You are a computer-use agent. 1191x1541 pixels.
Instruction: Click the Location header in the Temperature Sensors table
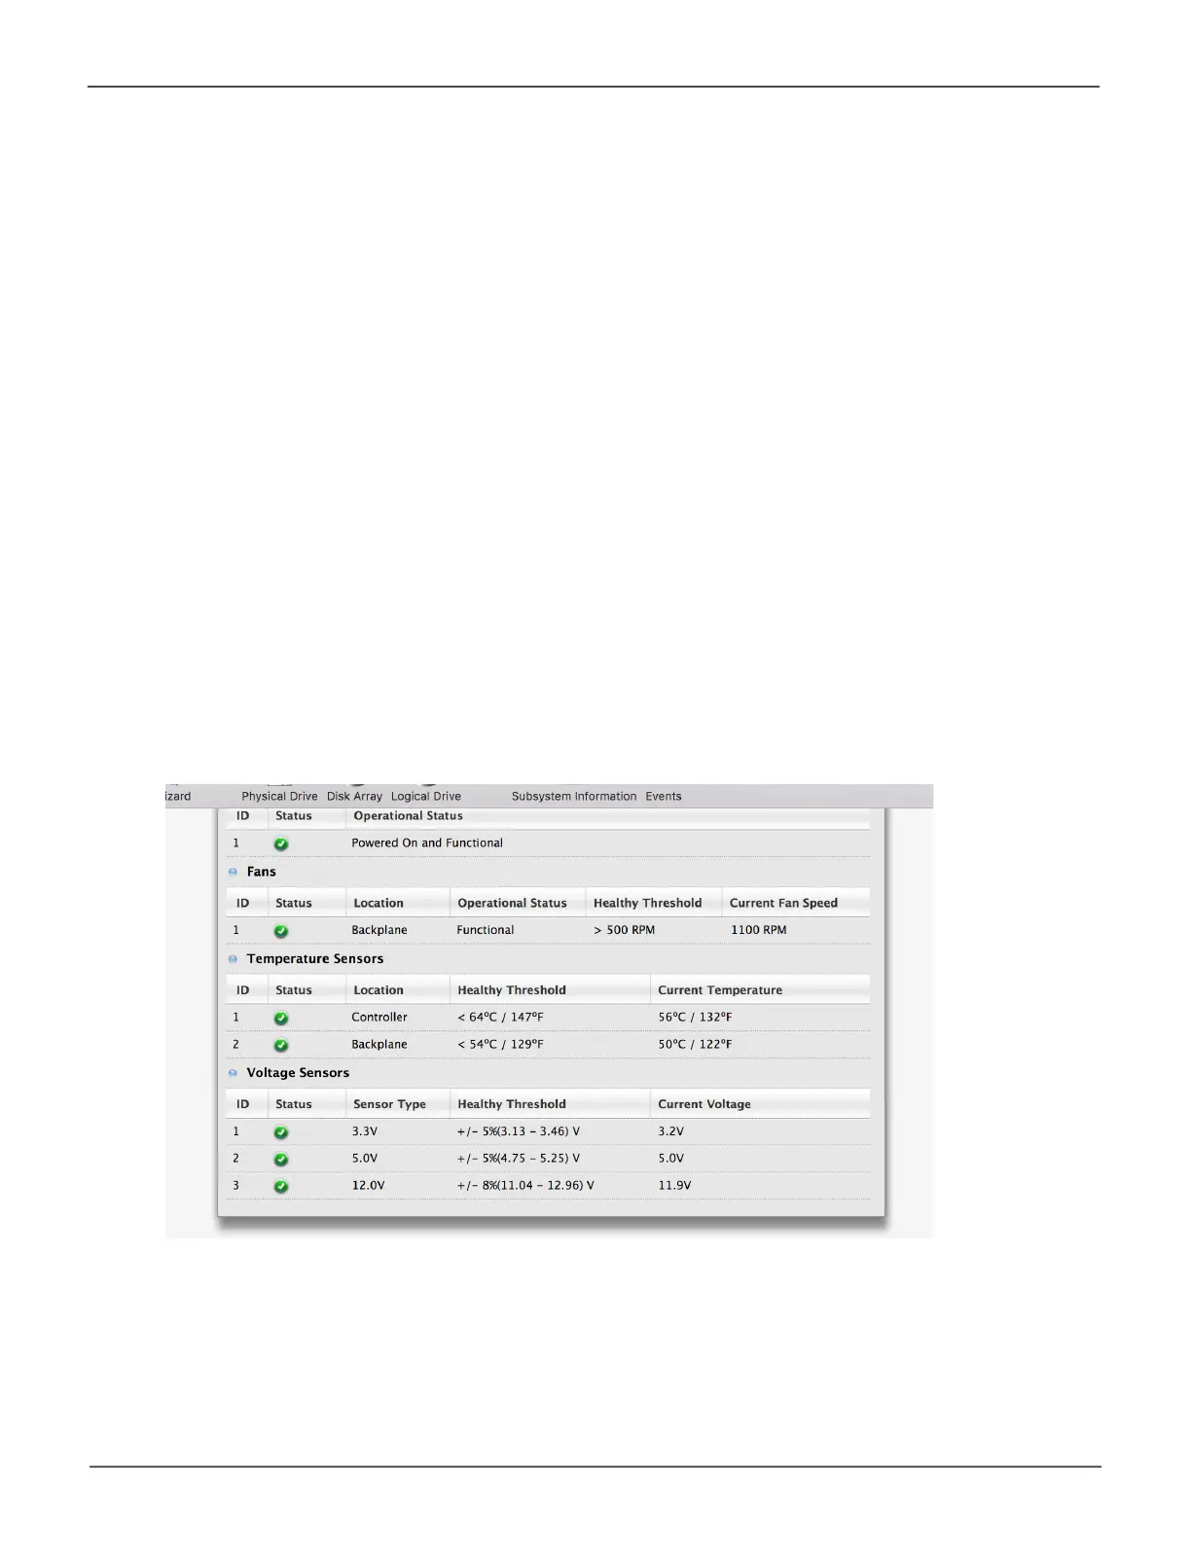click(x=379, y=990)
